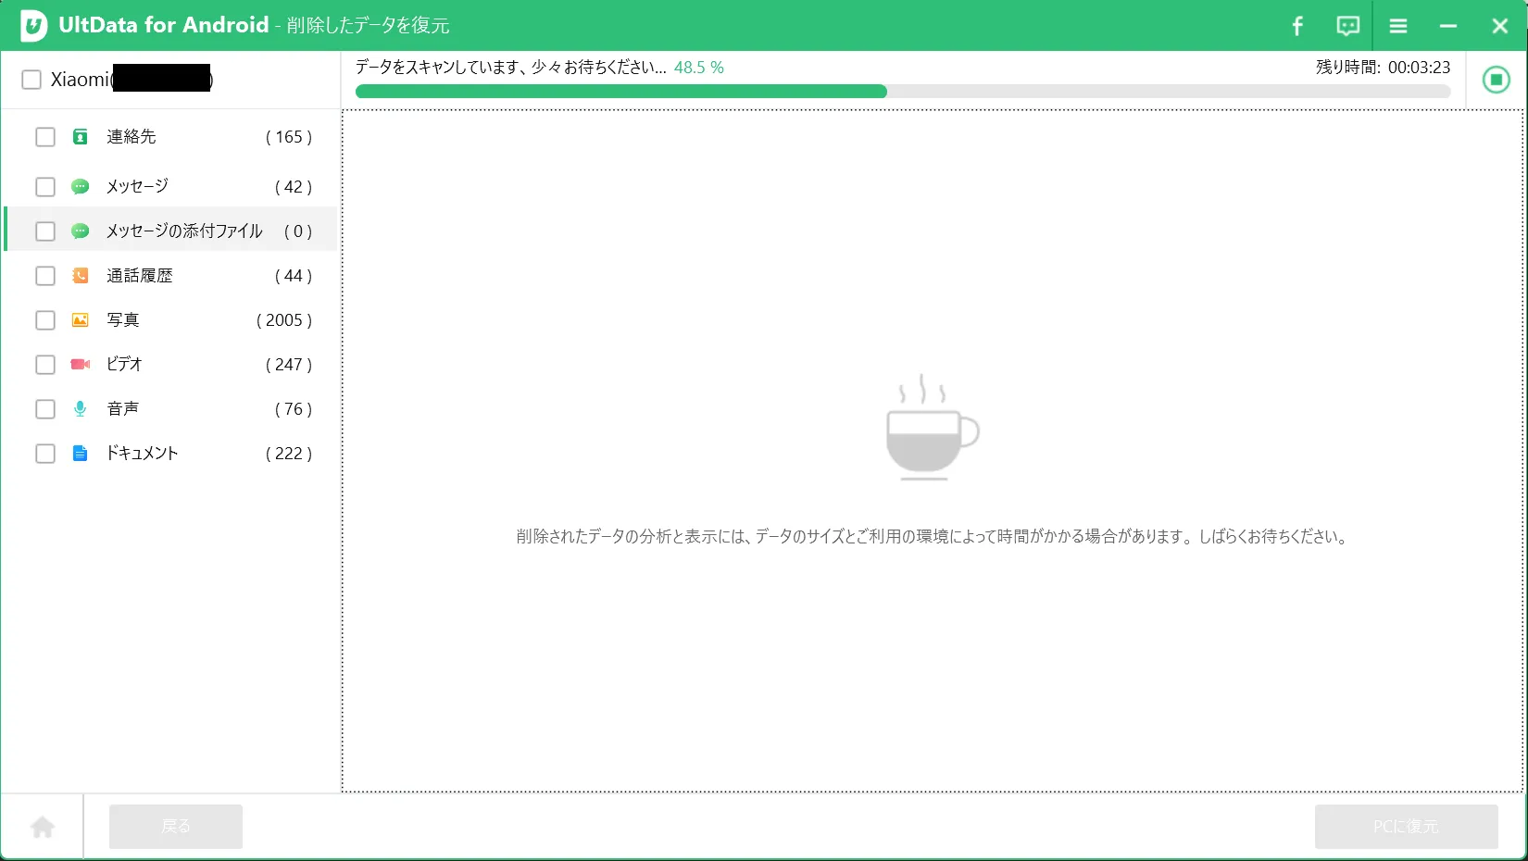
Task: Click the メッセージ message bubble icon
Action: pyautogui.click(x=80, y=186)
